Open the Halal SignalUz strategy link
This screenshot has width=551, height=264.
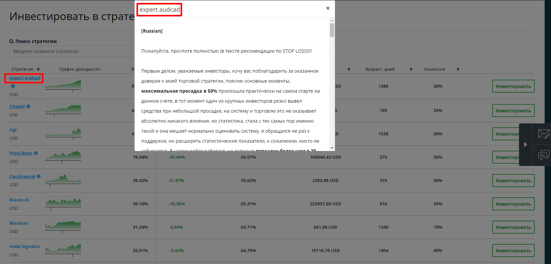[x=25, y=247]
